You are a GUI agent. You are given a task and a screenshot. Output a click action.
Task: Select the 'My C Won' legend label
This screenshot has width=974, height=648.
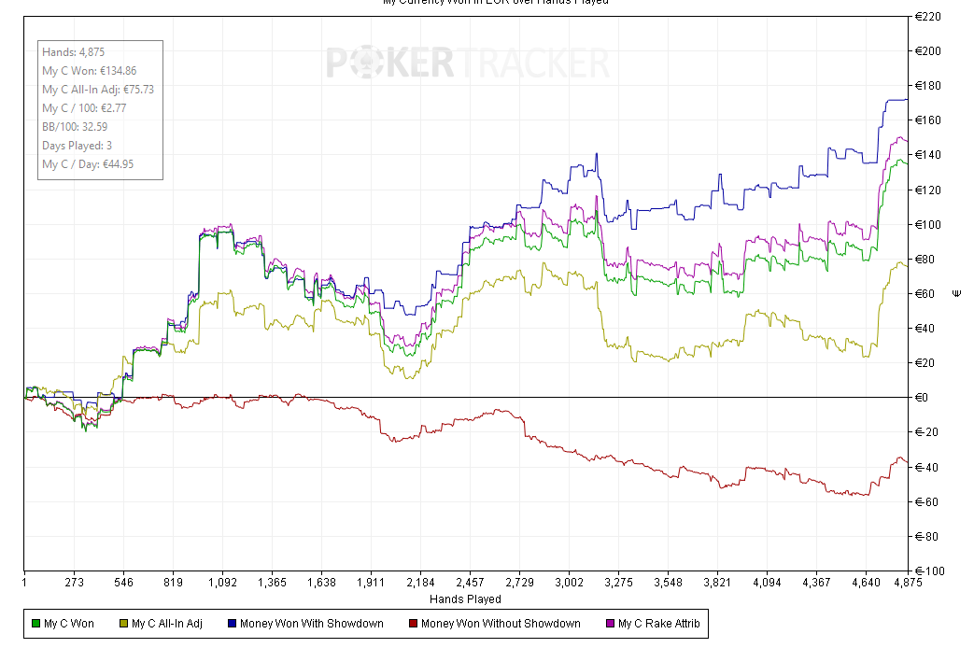pyautogui.click(x=69, y=624)
